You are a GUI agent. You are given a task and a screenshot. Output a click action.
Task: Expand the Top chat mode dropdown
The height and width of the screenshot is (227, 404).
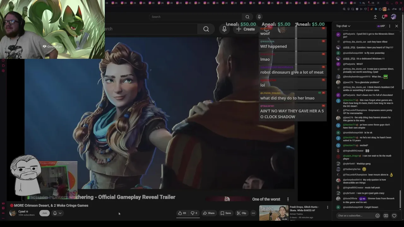[x=343, y=26]
